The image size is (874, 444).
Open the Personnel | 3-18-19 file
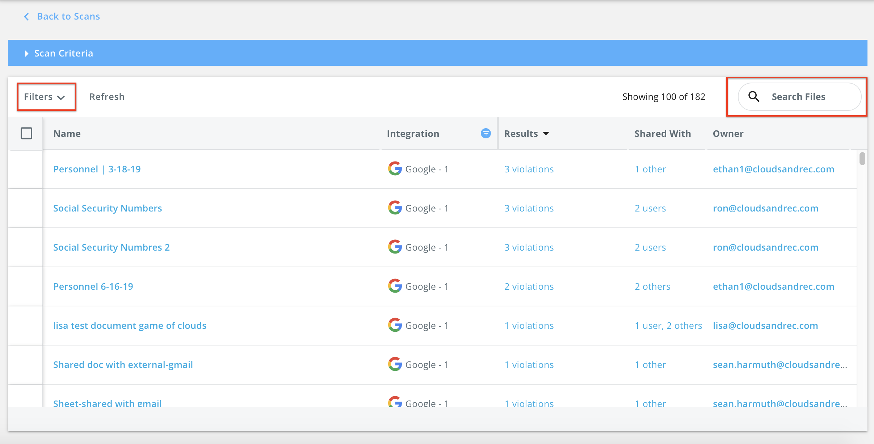coord(97,169)
